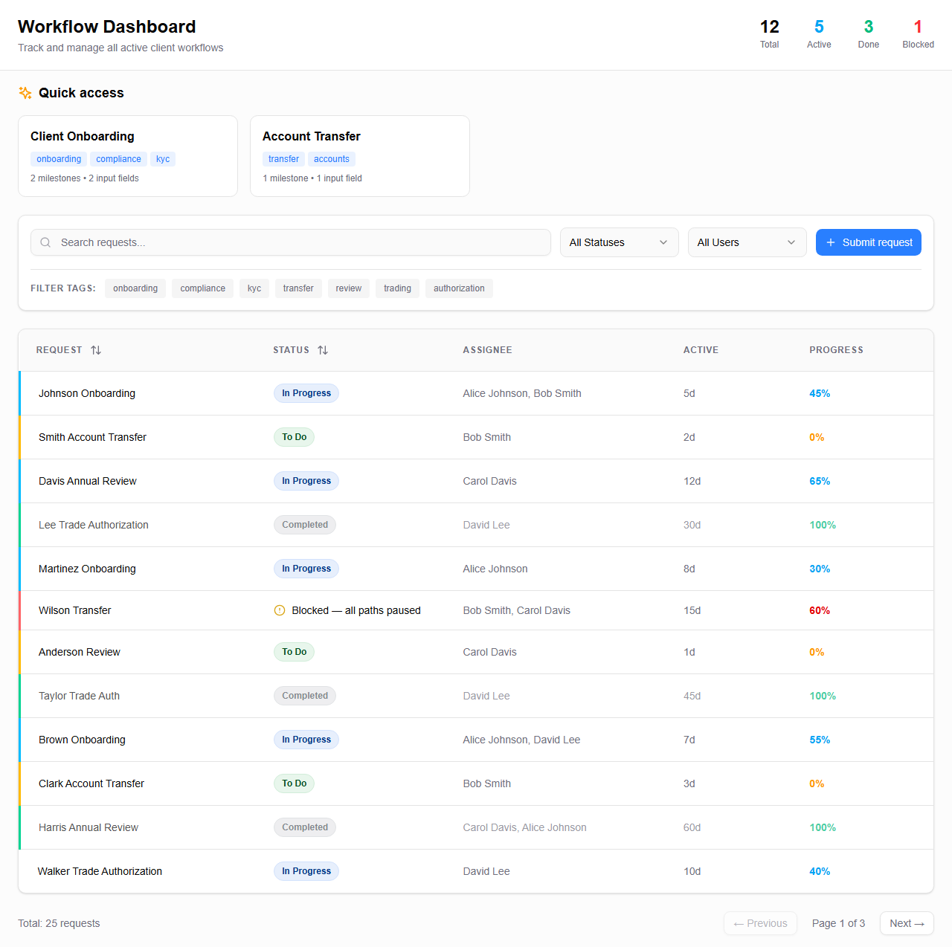The height and width of the screenshot is (947, 952).
Task: Click the blocked warning icon on Wilson Transfer
Action: (x=280, y=610)
